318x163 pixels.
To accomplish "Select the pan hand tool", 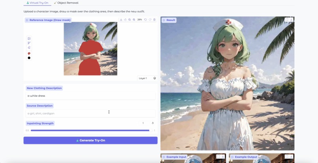I will pyautogui.click(x=125, y=20).
